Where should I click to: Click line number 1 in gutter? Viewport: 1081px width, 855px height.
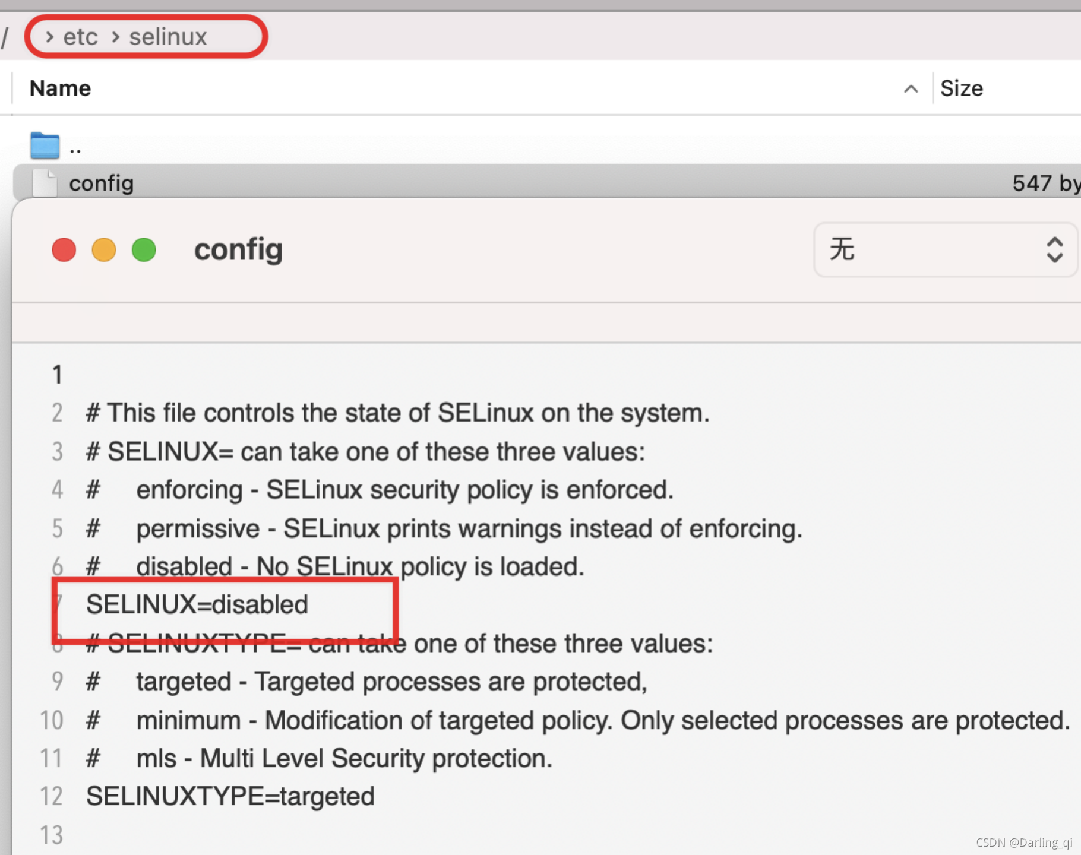(x=57, y=375)
